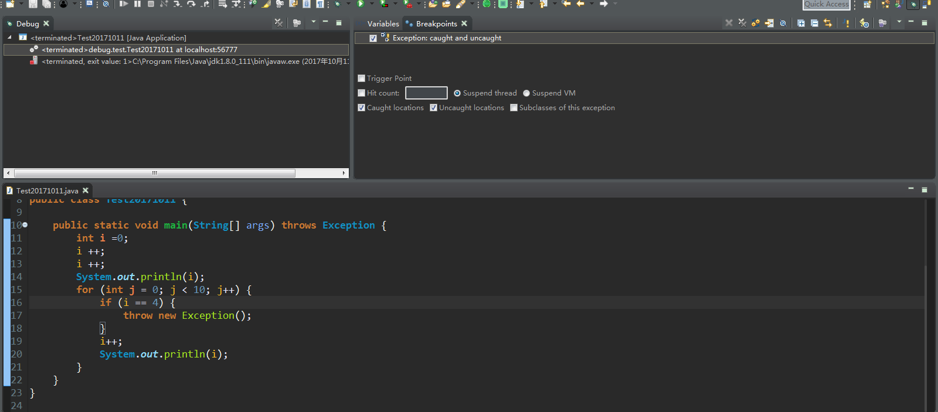Open the New wizard dropdown arrow
Image resolution: width=938 pixels, height=412 pixels.
coord(21,4)
